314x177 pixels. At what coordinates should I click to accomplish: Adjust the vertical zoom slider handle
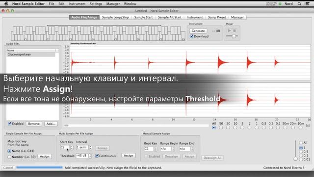295,159
